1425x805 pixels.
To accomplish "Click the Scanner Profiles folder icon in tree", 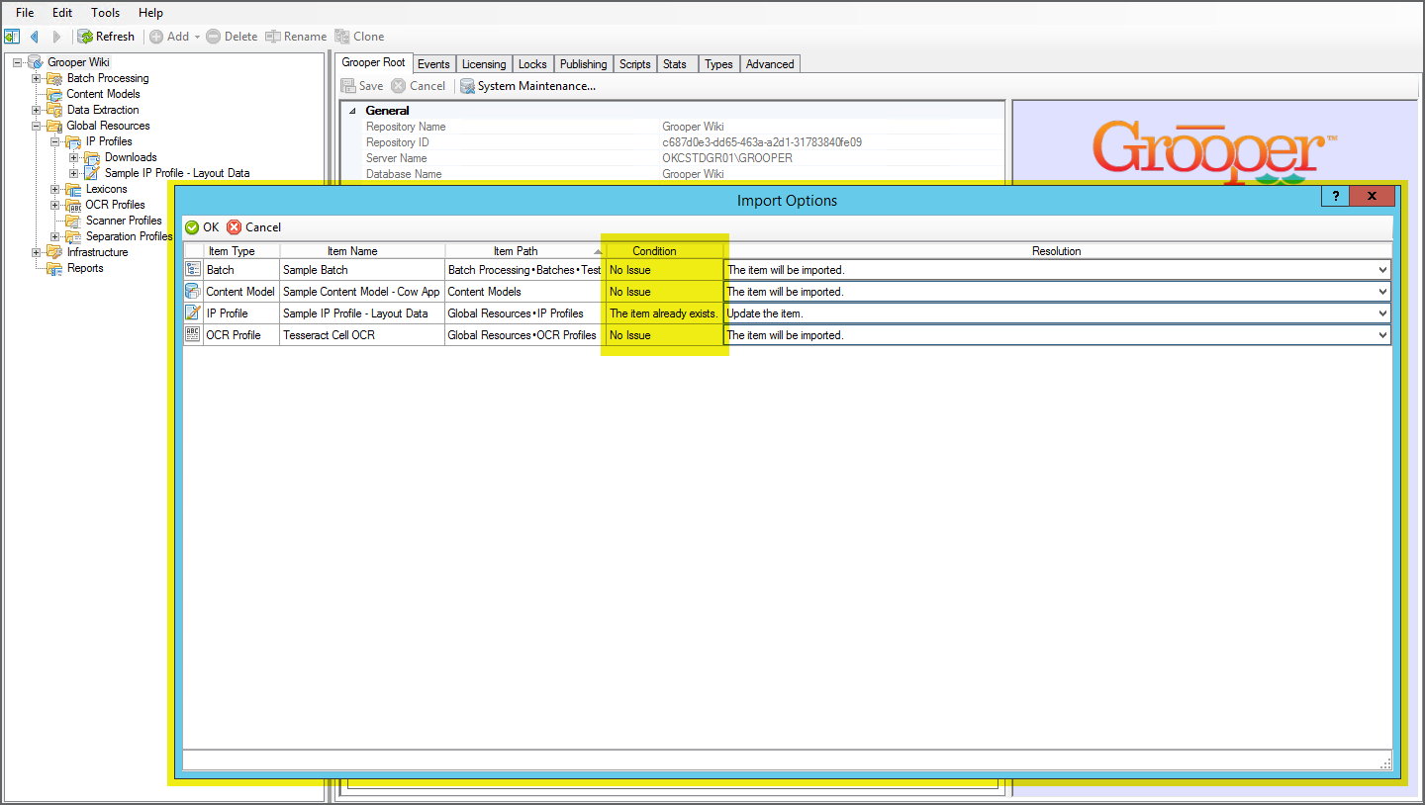I will [73, 221].
